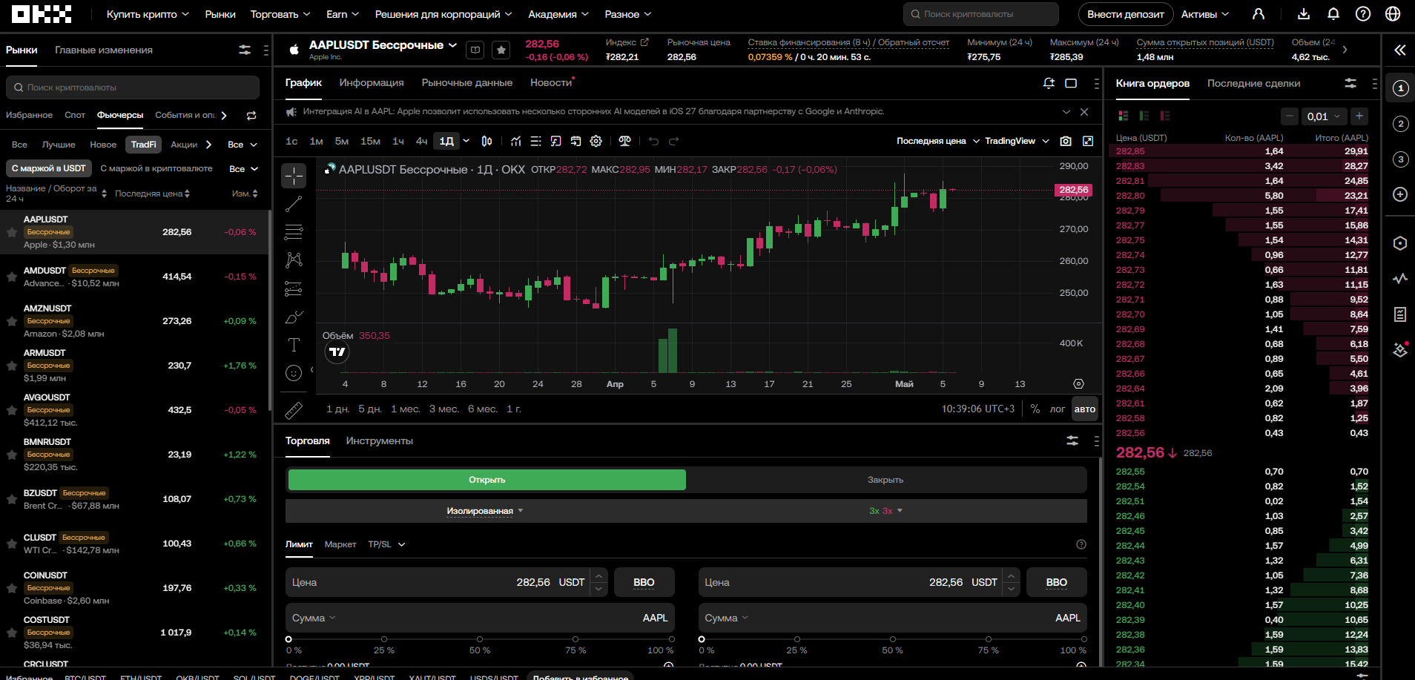The height and width of the screenshot is (680, 1415).
Task: Click the left 'Цена' price input field
Action: pyautogui.click(x=446, y=582)
